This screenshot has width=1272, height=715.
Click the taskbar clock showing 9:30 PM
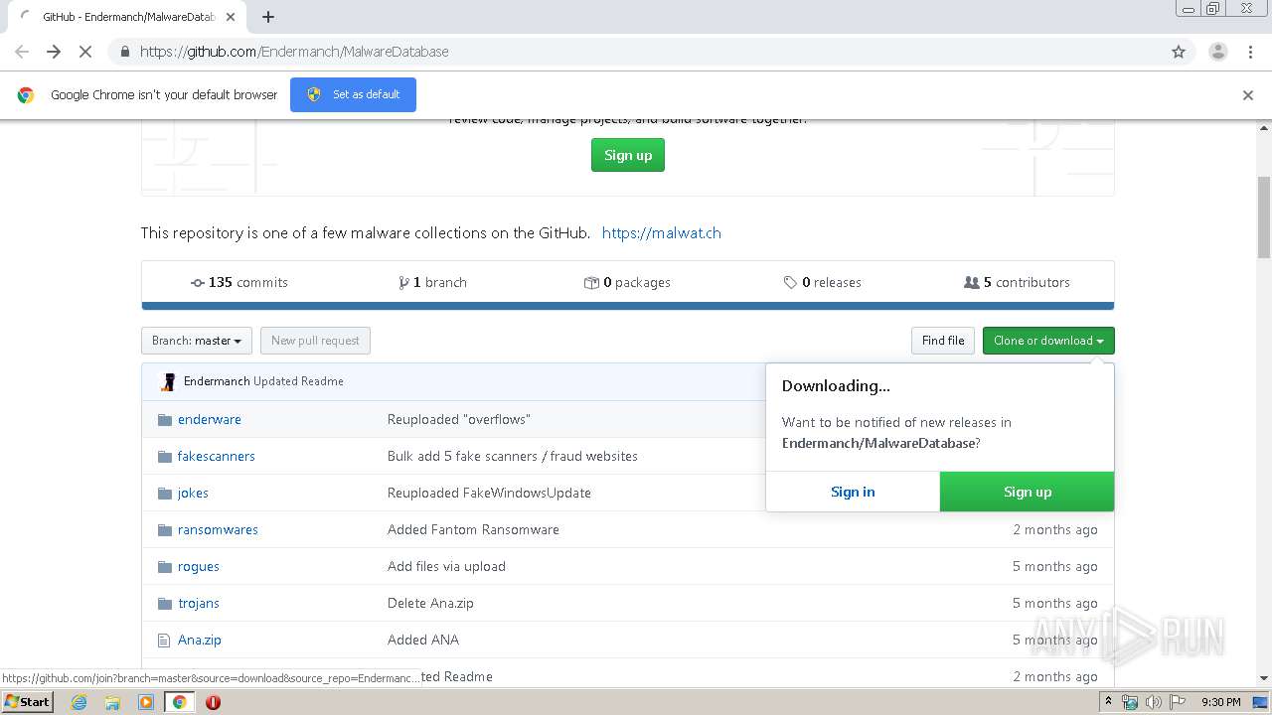coord(1220,702)
